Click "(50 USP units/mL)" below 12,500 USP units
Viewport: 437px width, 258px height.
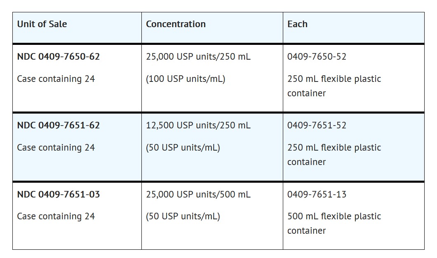pyautogui.click(x=183, y=148)
